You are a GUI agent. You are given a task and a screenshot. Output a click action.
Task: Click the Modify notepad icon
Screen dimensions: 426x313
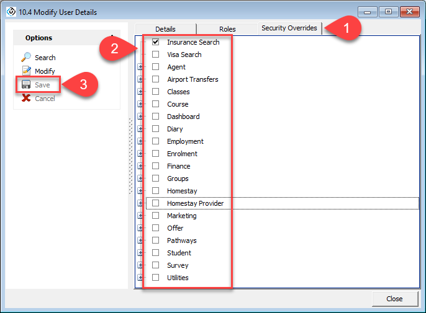[26, 71]
